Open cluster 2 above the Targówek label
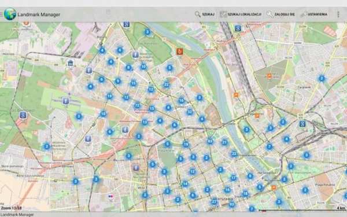 coord(322,78)
